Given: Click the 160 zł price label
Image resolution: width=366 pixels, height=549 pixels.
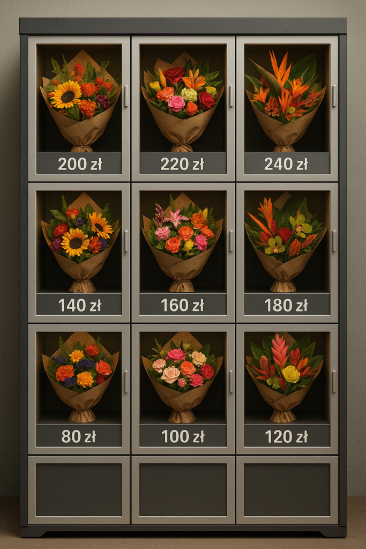Looking at the screenshot, I should point(183,305).
